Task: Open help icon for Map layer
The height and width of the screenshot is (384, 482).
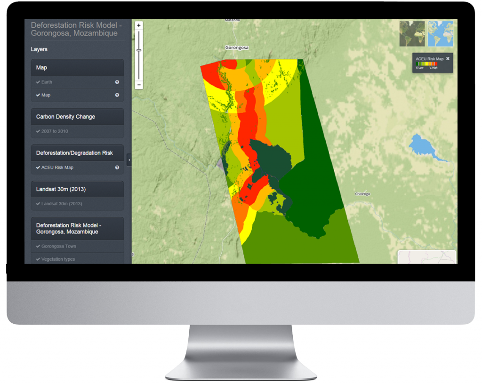Action: (x=117, y=95)
